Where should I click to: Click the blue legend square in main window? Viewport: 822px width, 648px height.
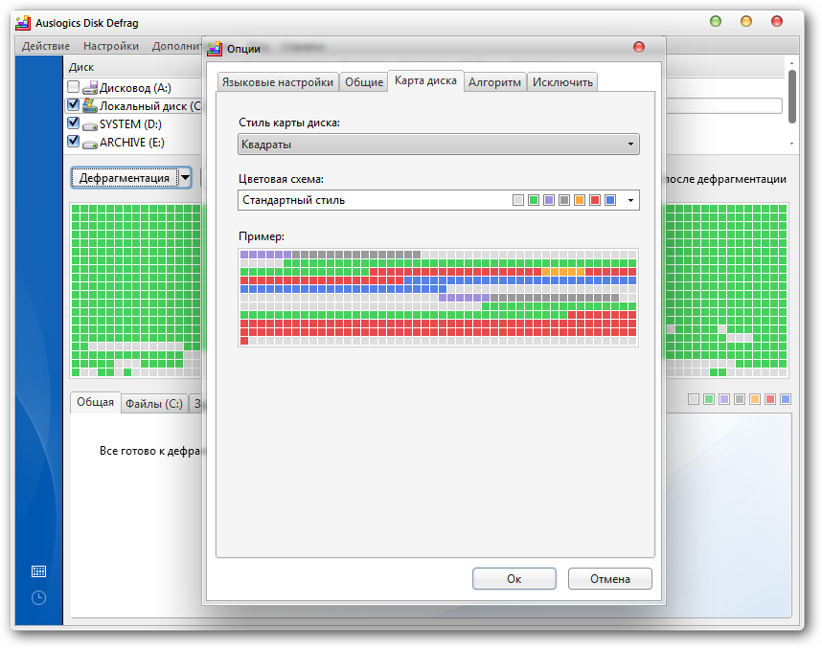click(786, 399)
